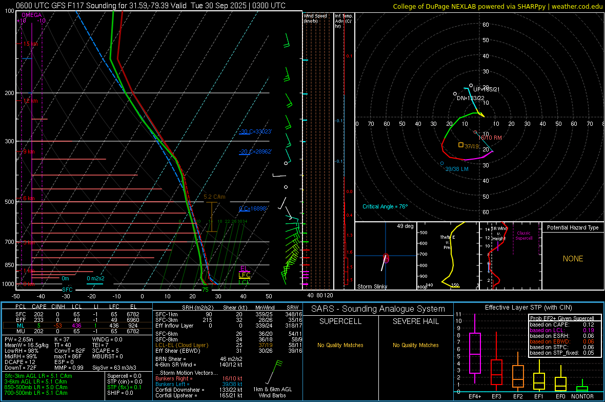Screen dimensions: 605x402
Task: Click the sounding title with GFS F117
Action: [151, 6]
